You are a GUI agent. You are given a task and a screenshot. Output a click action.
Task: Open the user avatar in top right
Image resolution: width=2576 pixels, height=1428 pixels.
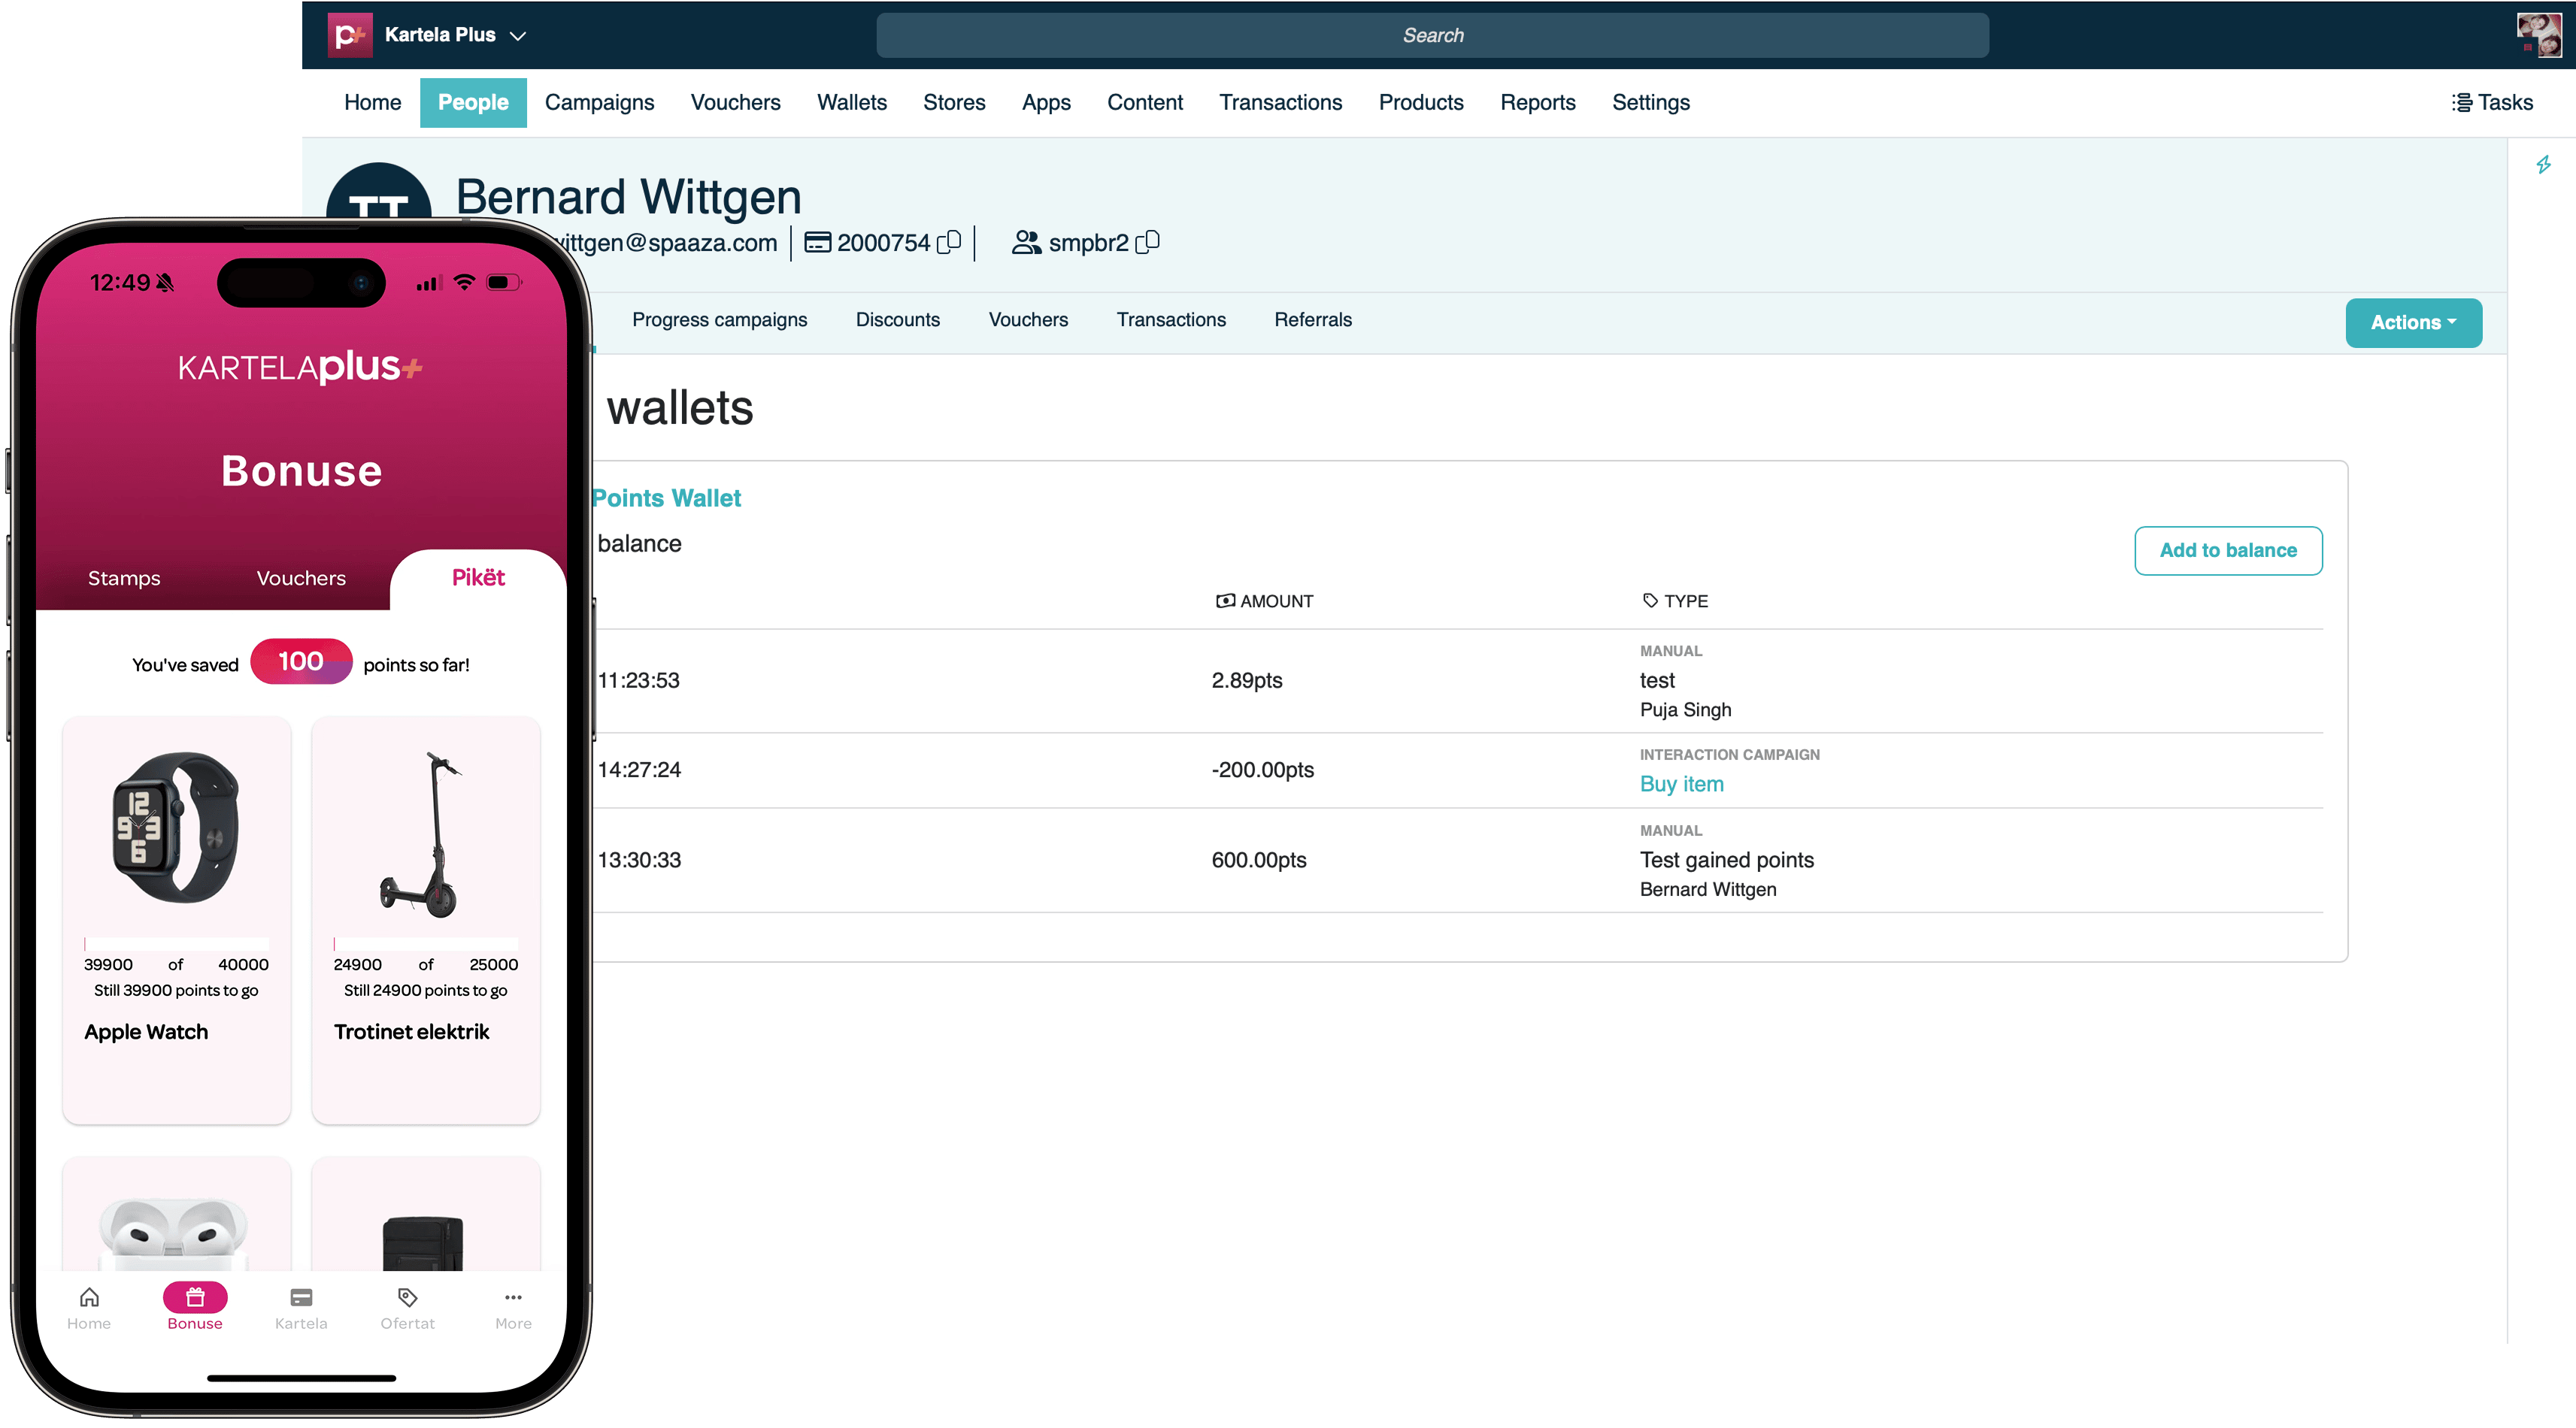(2539, 35)
